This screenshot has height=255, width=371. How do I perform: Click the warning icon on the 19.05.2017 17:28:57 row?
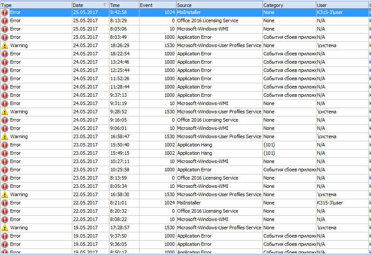[5, 228]
